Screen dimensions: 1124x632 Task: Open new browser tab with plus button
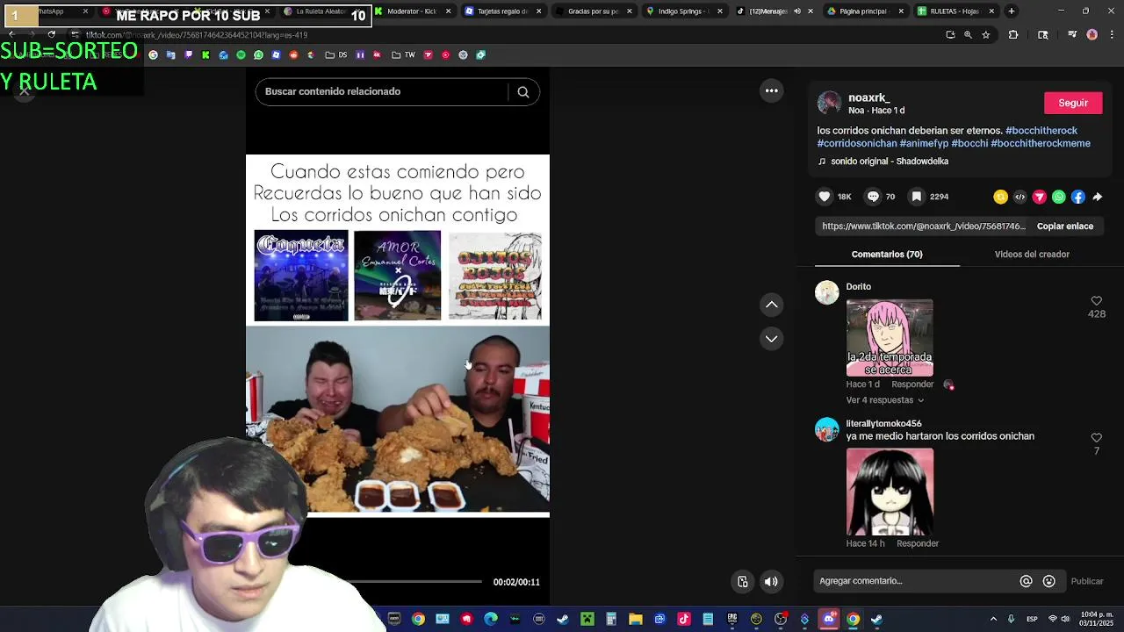point(1012,11)
